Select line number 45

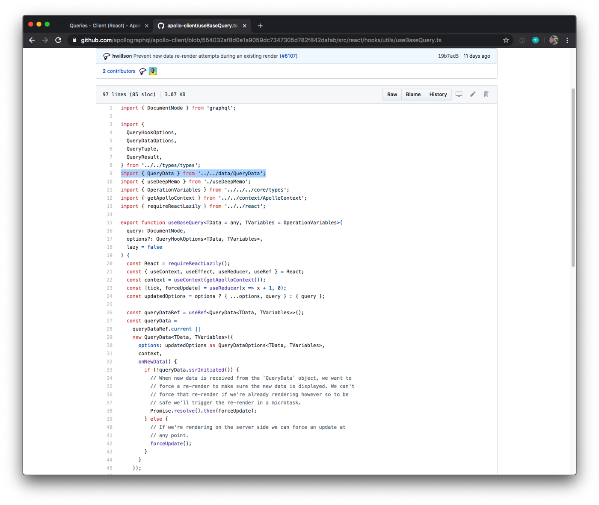pyautogui.click(x=110, y=468)
